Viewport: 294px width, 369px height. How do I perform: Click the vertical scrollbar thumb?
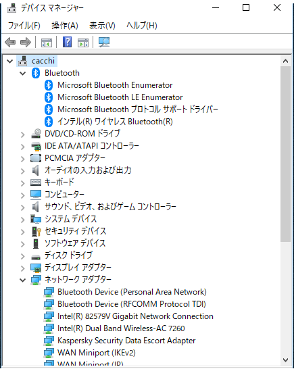pyautogui.click(x=285, y=154)
